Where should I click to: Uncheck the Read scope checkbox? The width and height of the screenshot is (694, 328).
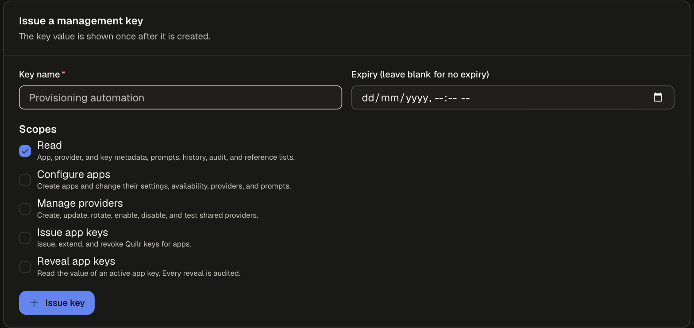point(25,151)
